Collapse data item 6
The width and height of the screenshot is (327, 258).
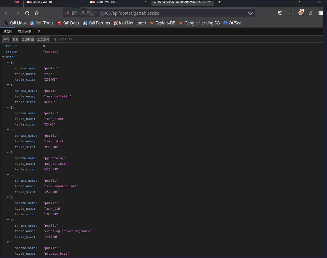point(8,197)
